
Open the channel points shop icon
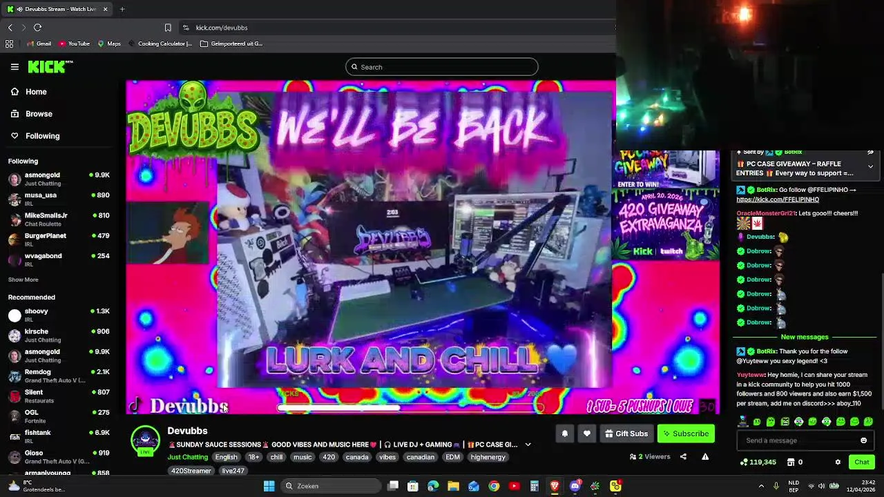pos(792,462)
